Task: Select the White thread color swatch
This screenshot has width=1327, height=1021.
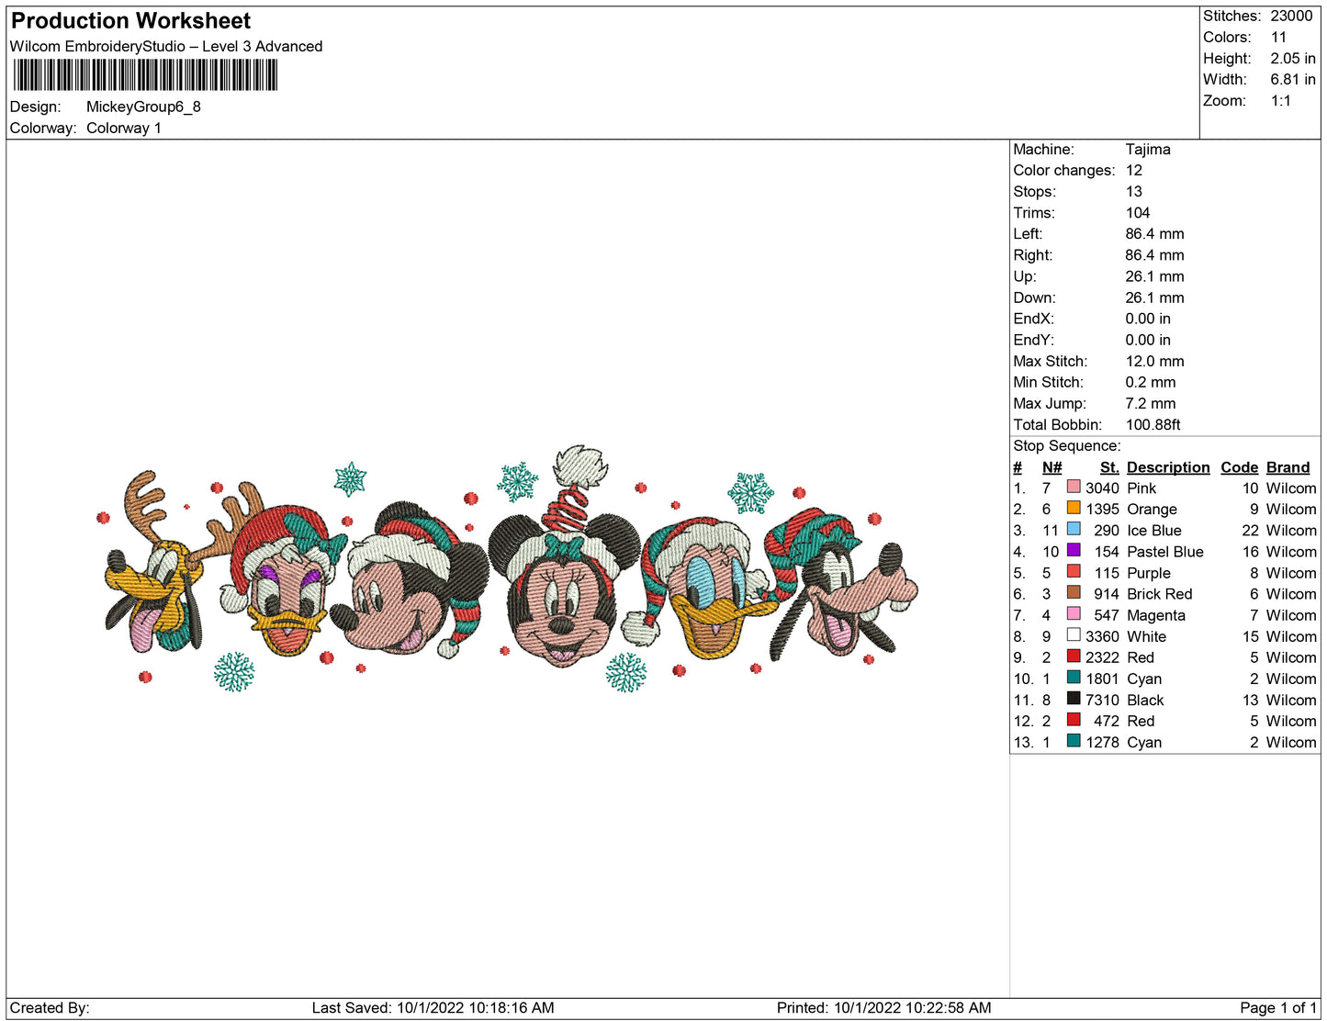Action: pos(1074,634)
